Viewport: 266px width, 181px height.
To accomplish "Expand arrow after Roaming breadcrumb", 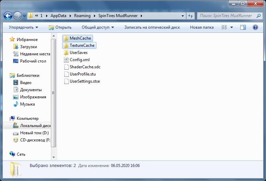I will coord(94,16).
